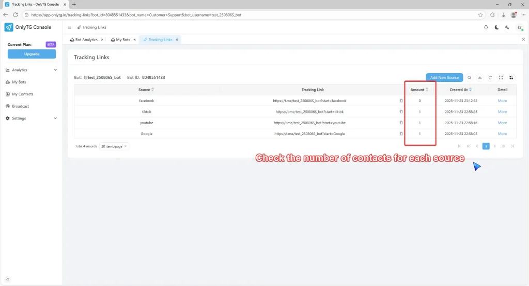
Task: Open the language translation icon
Action: (507, 27)
